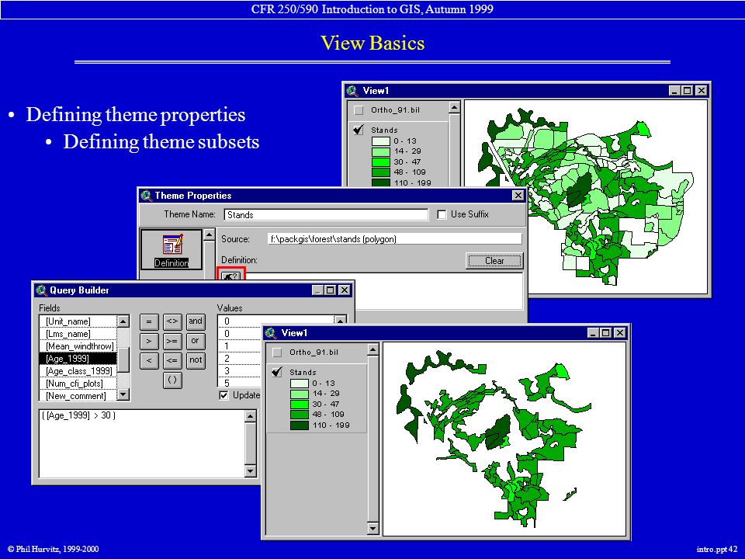Image resolution: width=745 pixels, height=559 pixels.
Task: Enable the Ortho_91.bil theme in lower View1
Action: [x=277, y=352]
